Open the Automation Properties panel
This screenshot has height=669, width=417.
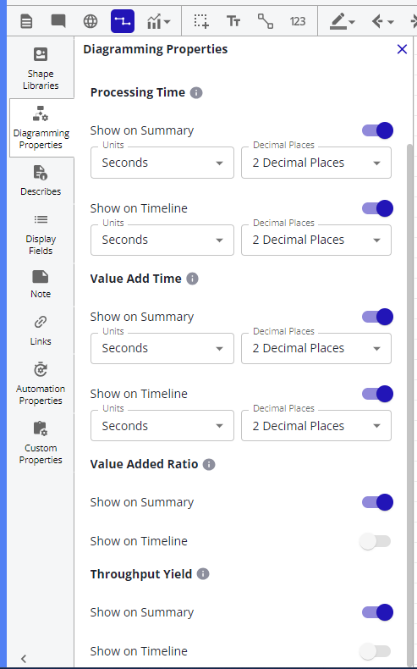coord(41,383)
